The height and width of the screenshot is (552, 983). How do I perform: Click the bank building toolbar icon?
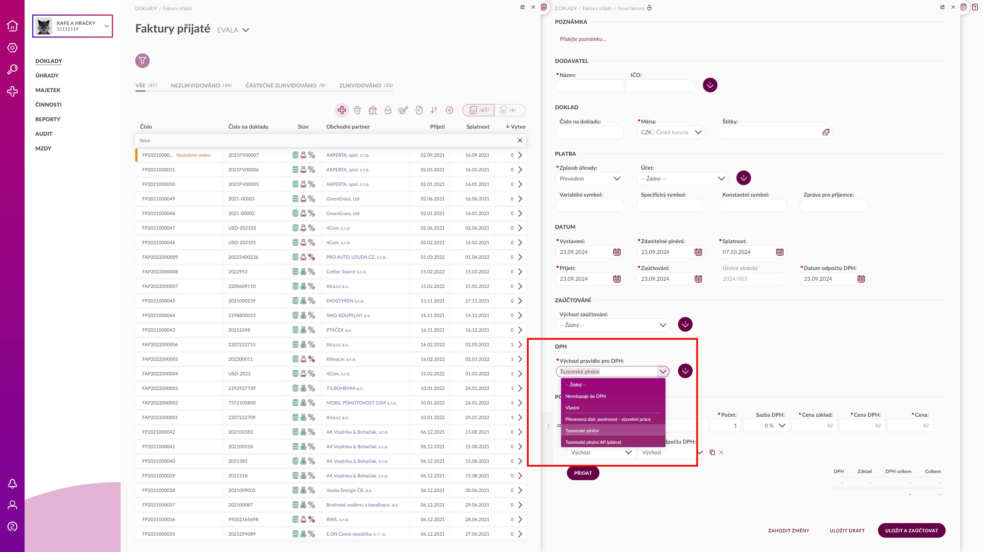coord(373,110)
